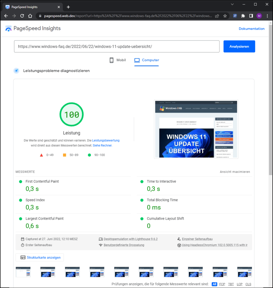Viewport: 273px width, 288px height.
Task: Open the blue extension icon in toolbar
Action: coord(235,16)
